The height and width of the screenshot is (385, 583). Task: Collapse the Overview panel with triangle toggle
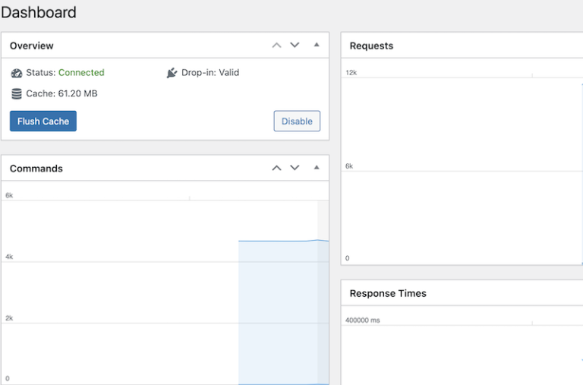point(317,46)
